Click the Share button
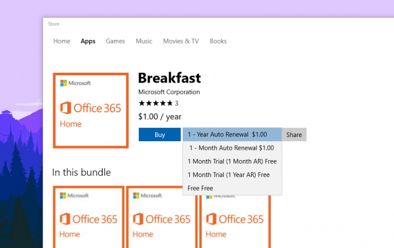Viewport: 394px width, 248px height. click(x=294, y=135)
